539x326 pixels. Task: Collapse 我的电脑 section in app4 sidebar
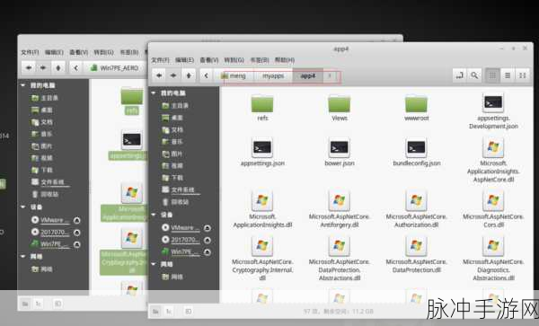154,93
